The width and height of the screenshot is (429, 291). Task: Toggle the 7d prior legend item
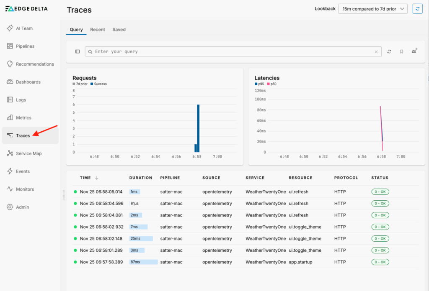(80, 84)
